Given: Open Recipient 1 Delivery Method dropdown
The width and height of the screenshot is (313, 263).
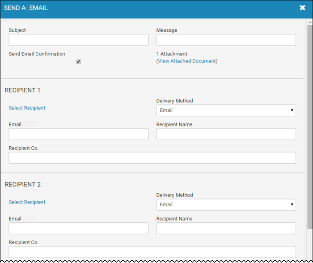Looking at the screenshot, I should [226, 110].
